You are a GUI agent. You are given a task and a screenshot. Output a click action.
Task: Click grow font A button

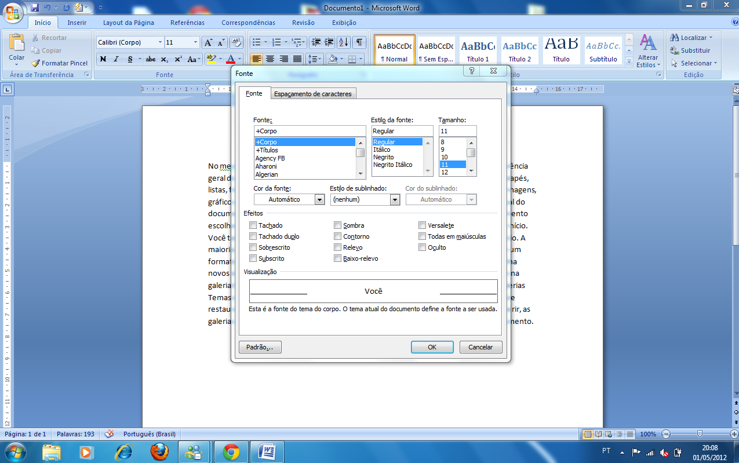click(208, 42)
